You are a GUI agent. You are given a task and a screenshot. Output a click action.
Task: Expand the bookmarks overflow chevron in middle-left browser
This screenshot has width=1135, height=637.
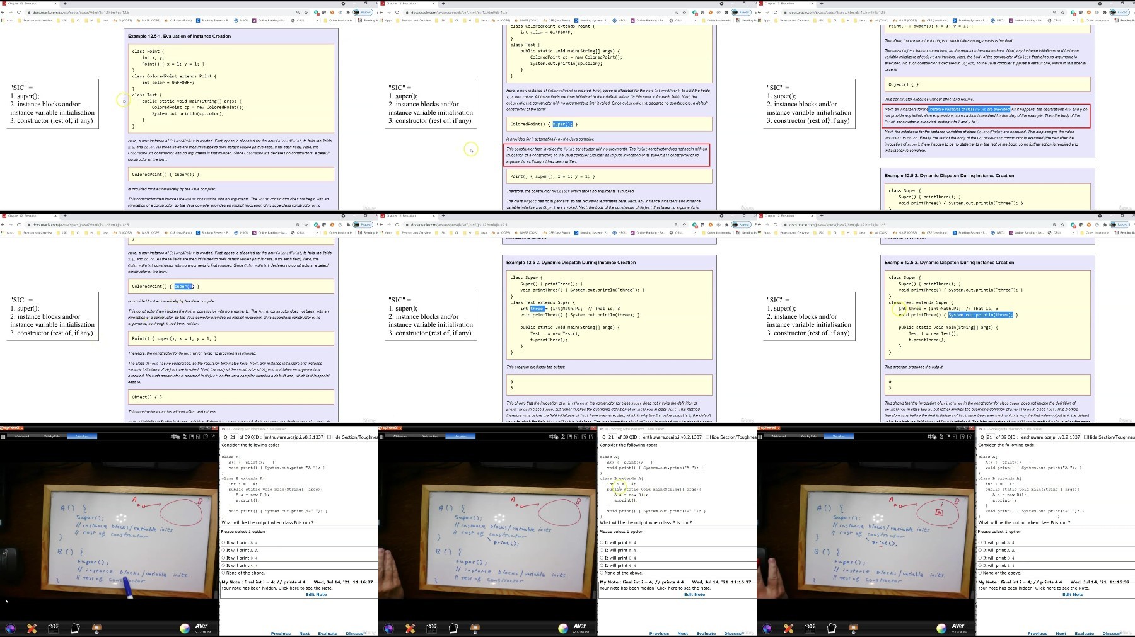pyautogui.click(x=317, y=232)
